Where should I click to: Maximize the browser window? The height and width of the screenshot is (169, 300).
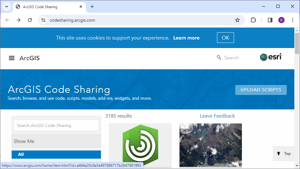(x=278, y=7)
